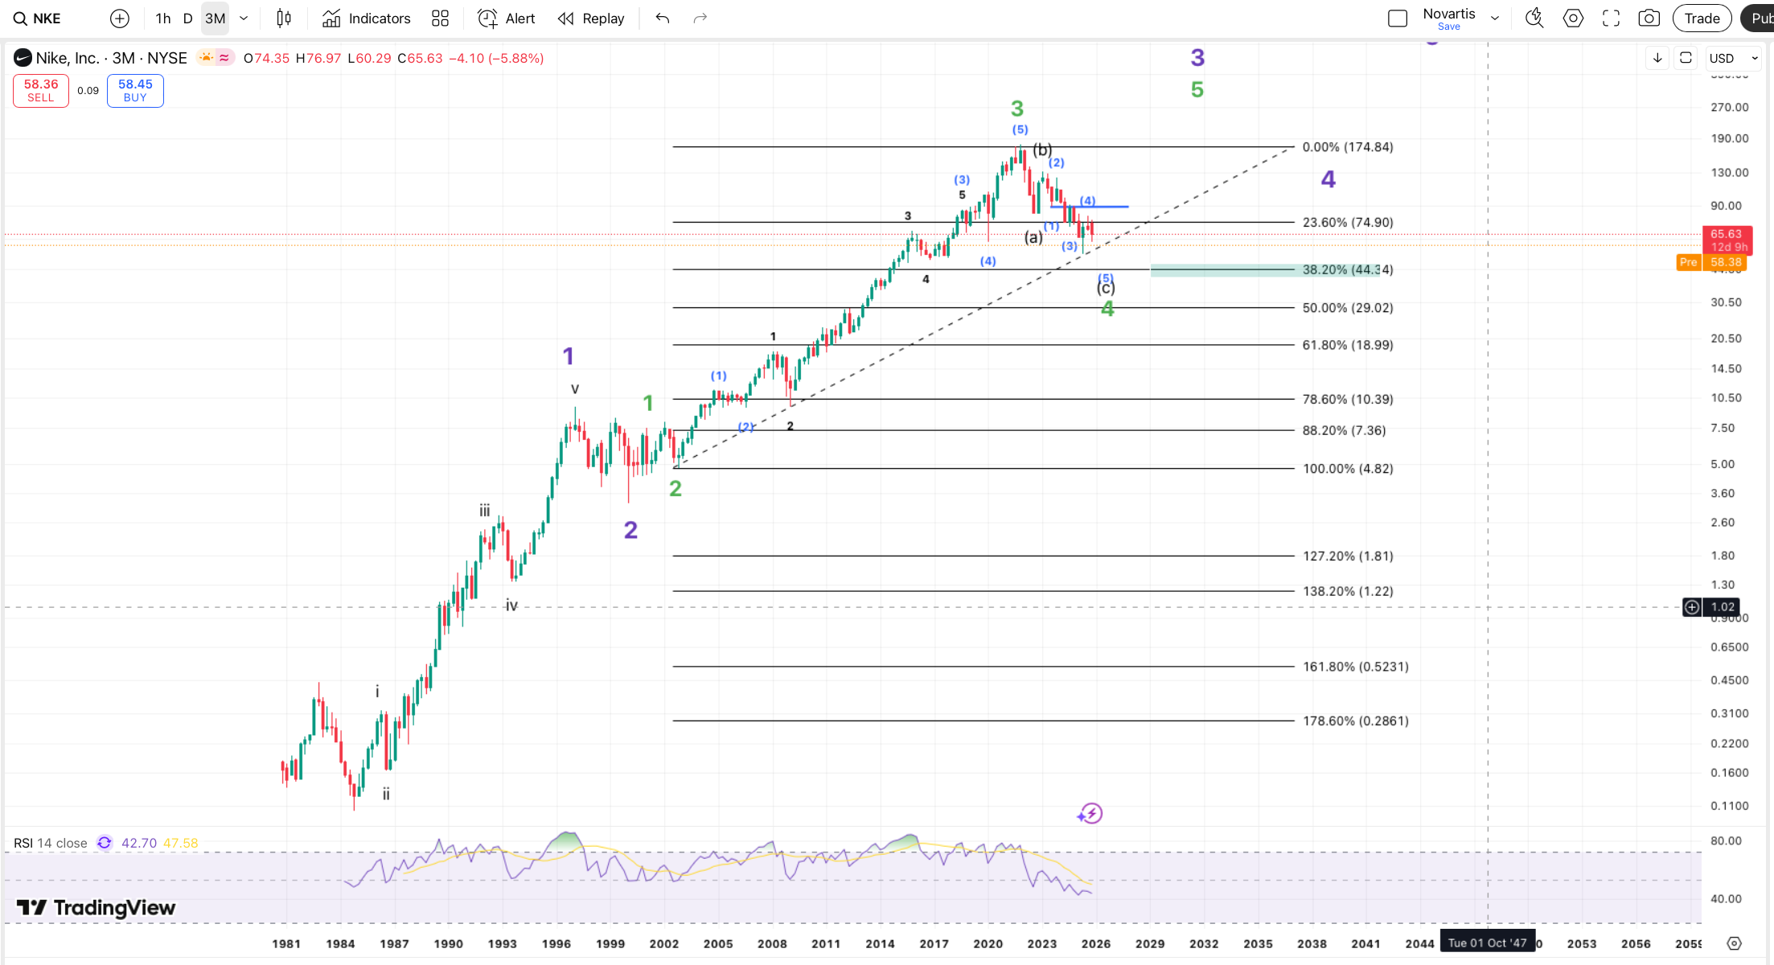This screenshot has height=965, width=1774.
Task: Select the D daily timeframe
Action: [x=187, y=18]
